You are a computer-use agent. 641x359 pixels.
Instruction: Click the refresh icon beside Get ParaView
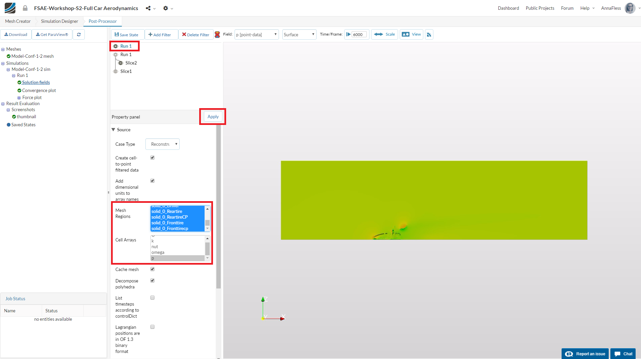[x=79, y=35]
